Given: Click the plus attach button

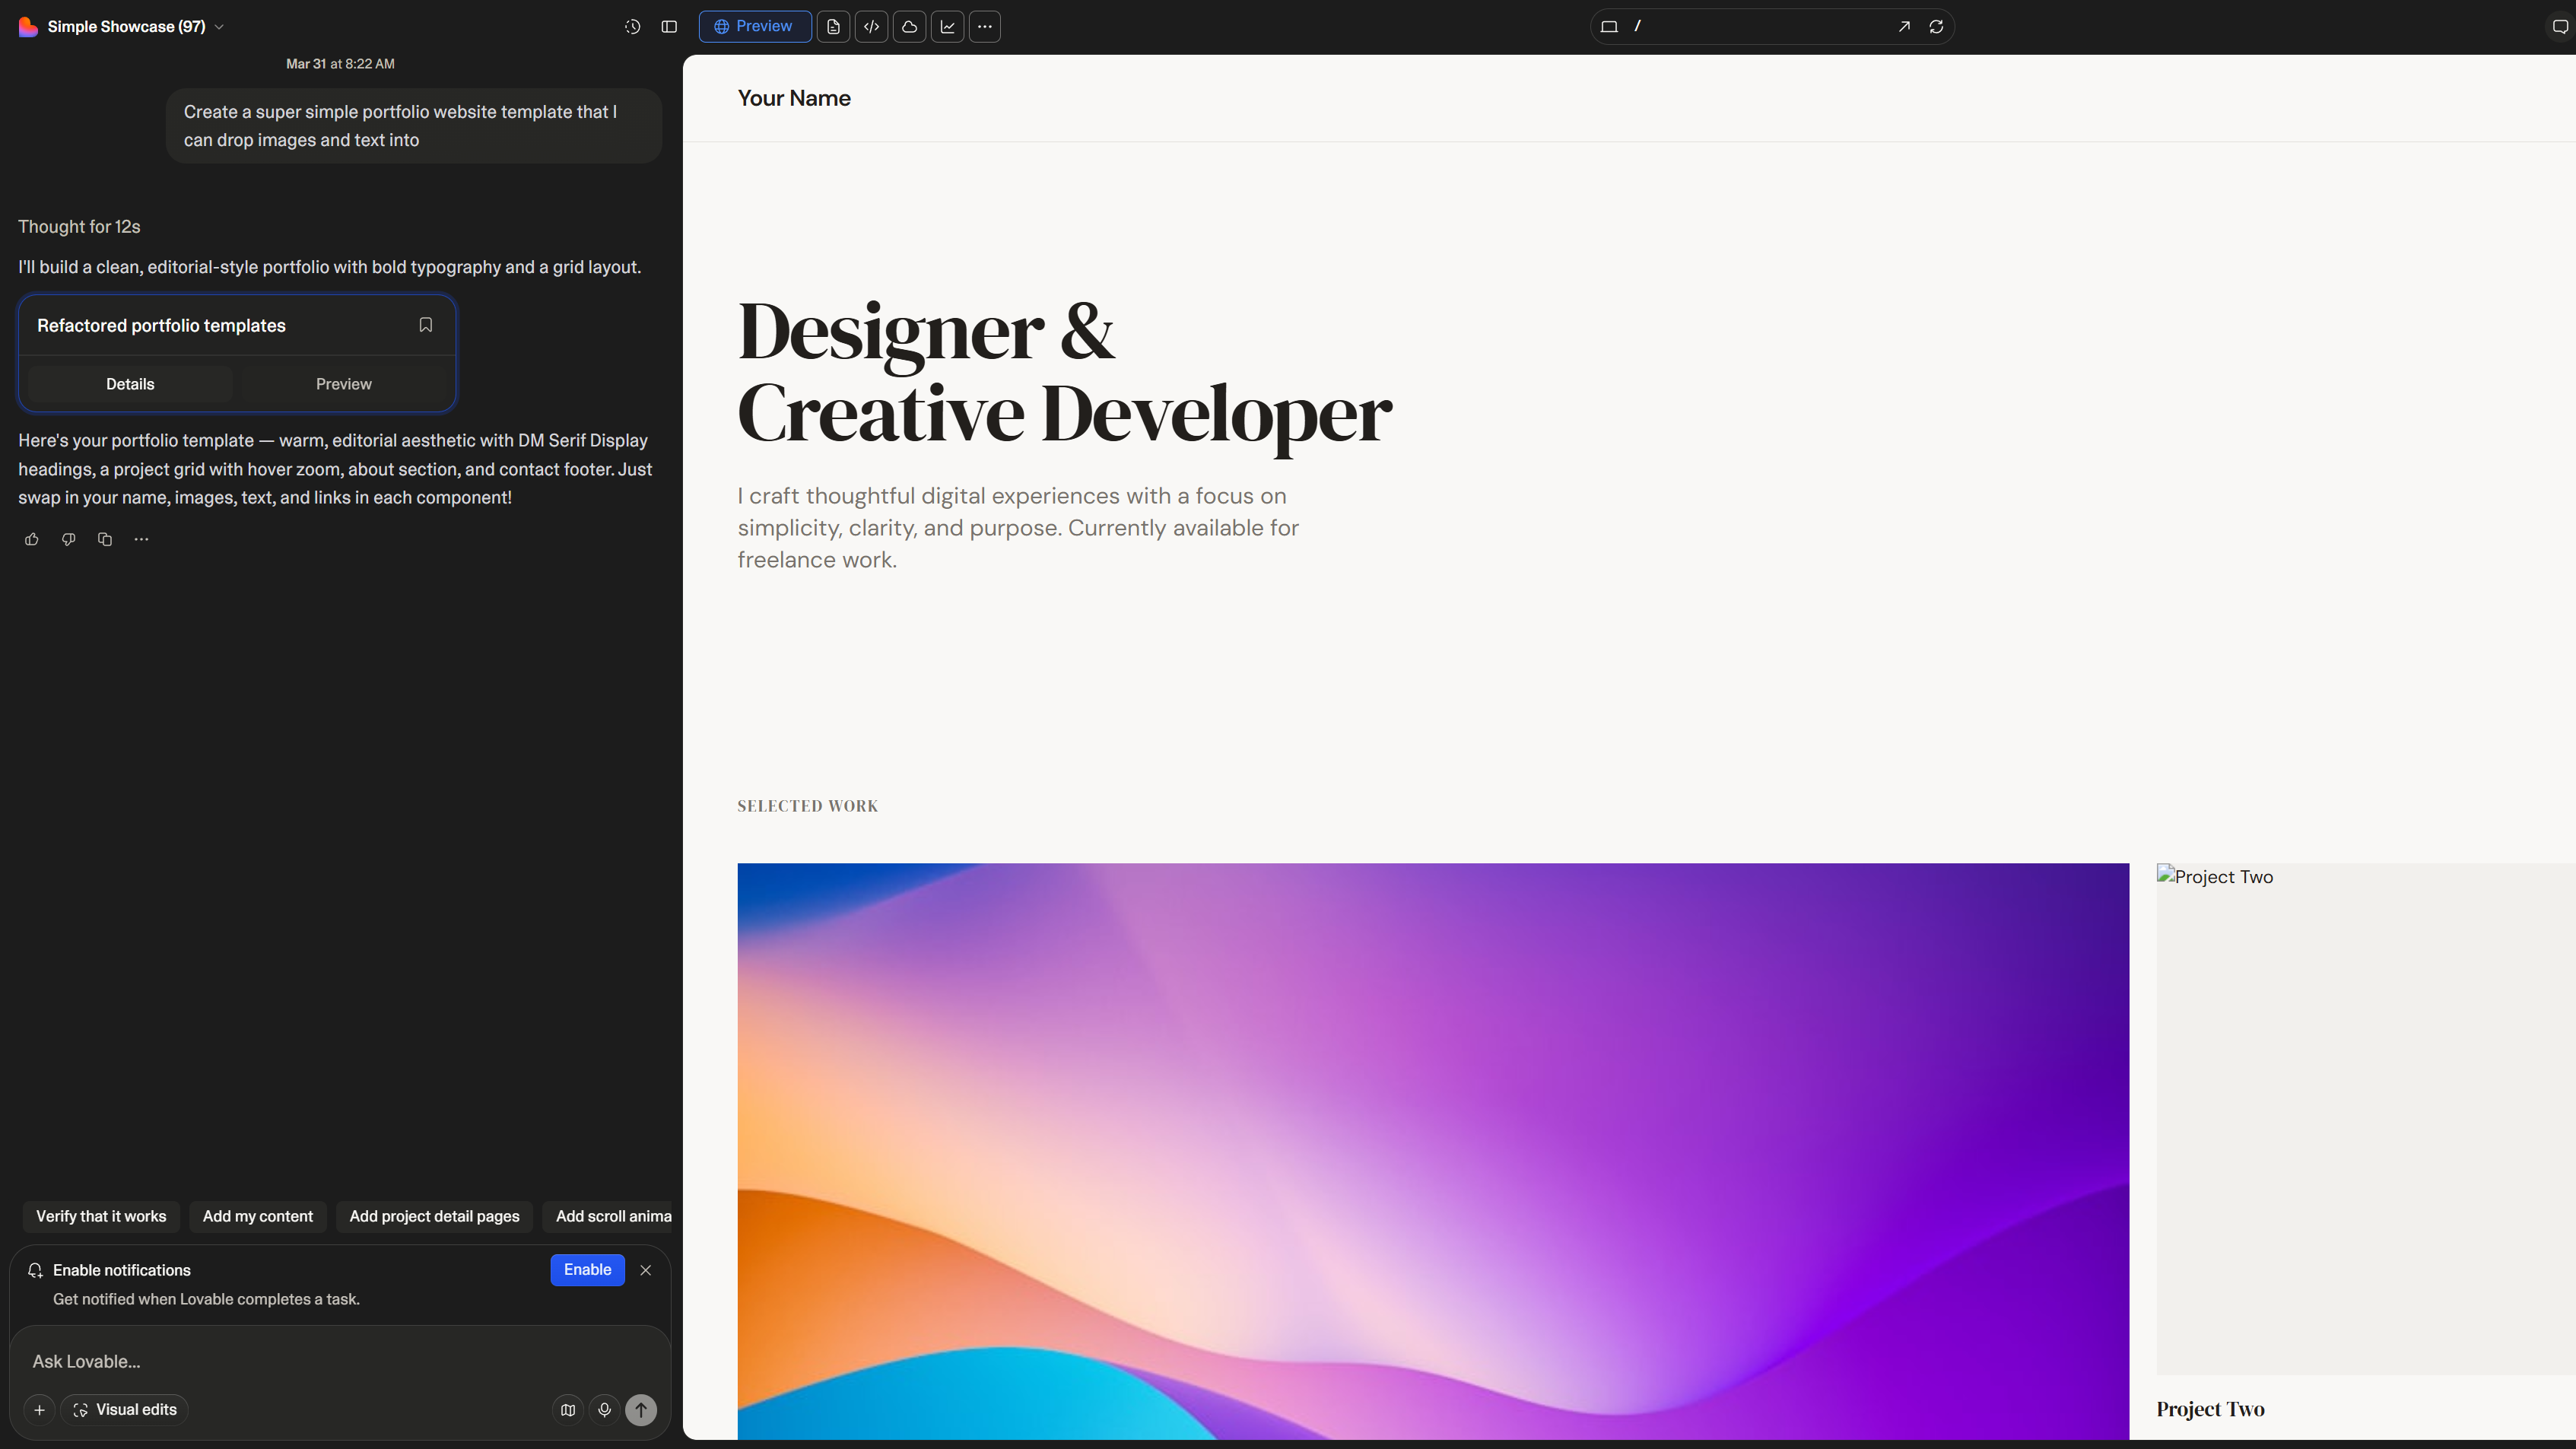Looking at the screenshot, I should [39, 1410].
